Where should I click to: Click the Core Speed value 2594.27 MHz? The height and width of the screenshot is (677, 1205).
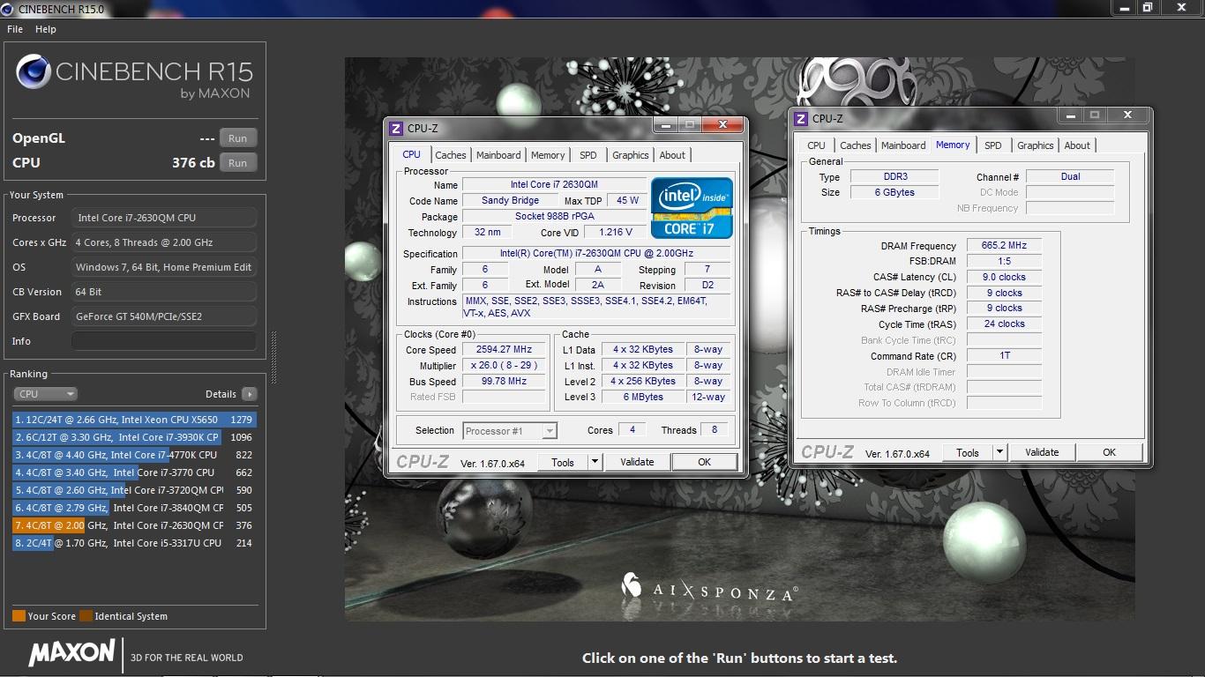[505, 350]
